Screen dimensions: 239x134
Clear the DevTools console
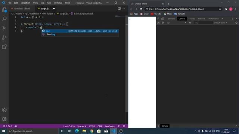tap(163, 23)
